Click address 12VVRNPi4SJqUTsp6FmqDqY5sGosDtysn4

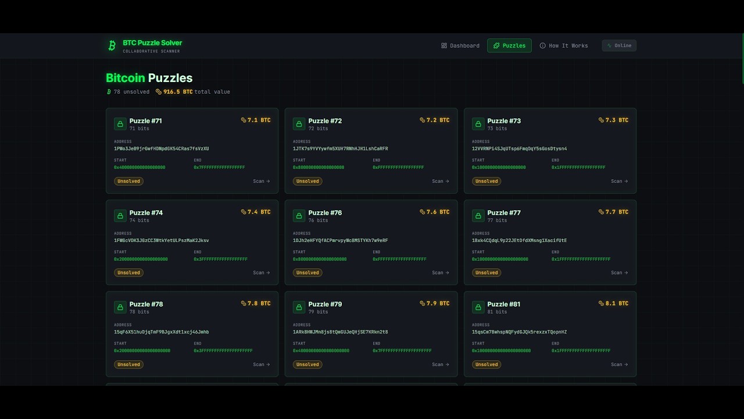pyautogui.click(x=520, y=148)
